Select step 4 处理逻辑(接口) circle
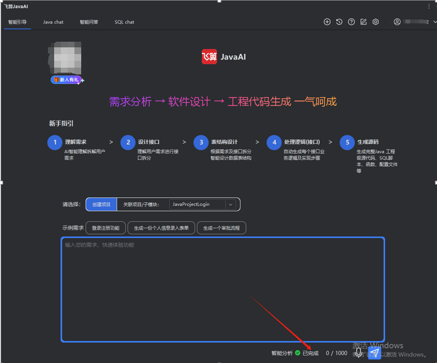The image size is (437, 363). click(274, 143)
